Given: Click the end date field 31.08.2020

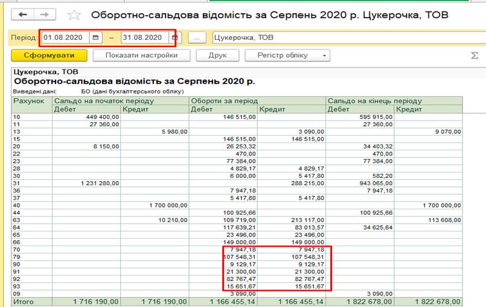Looking at the screenshot, I should pyautogui.click(x=145, y=38).
